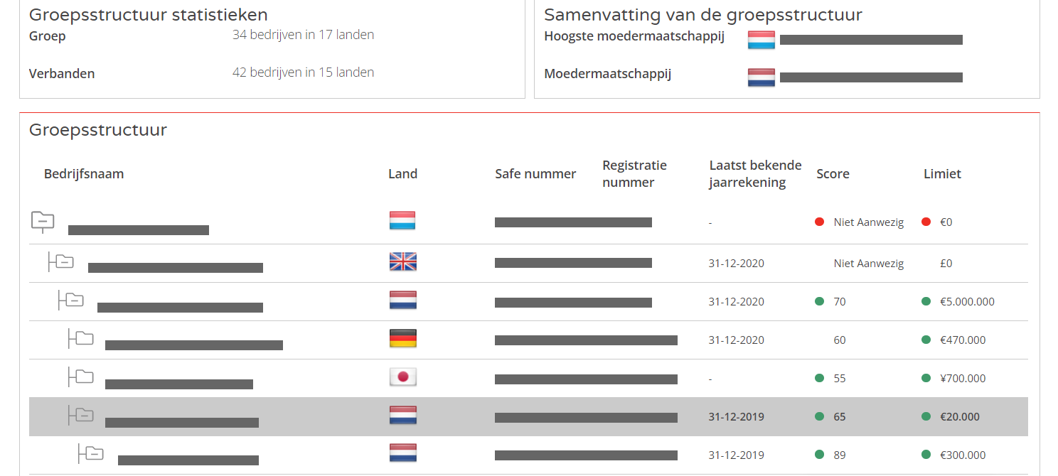Collapse the folder node with €300.000 limit
Viewport: 1058px width, 476px height.
[93, 453]
